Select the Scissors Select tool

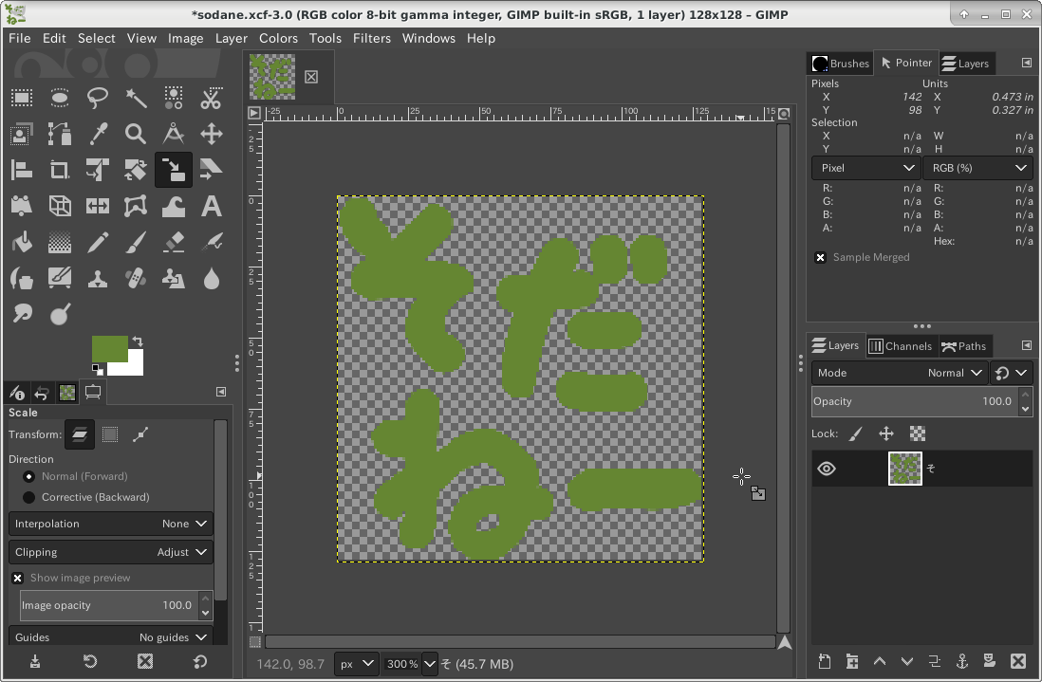click(212, 99)
